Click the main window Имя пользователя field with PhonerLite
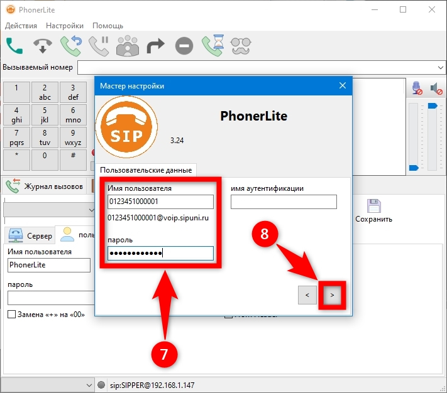The width and height of the screenshot is (447, 393). (x=49, y=265)
